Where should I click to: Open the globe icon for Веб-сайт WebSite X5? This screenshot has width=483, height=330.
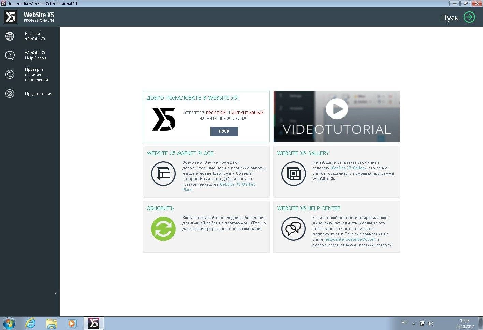(x=10, y=36)
